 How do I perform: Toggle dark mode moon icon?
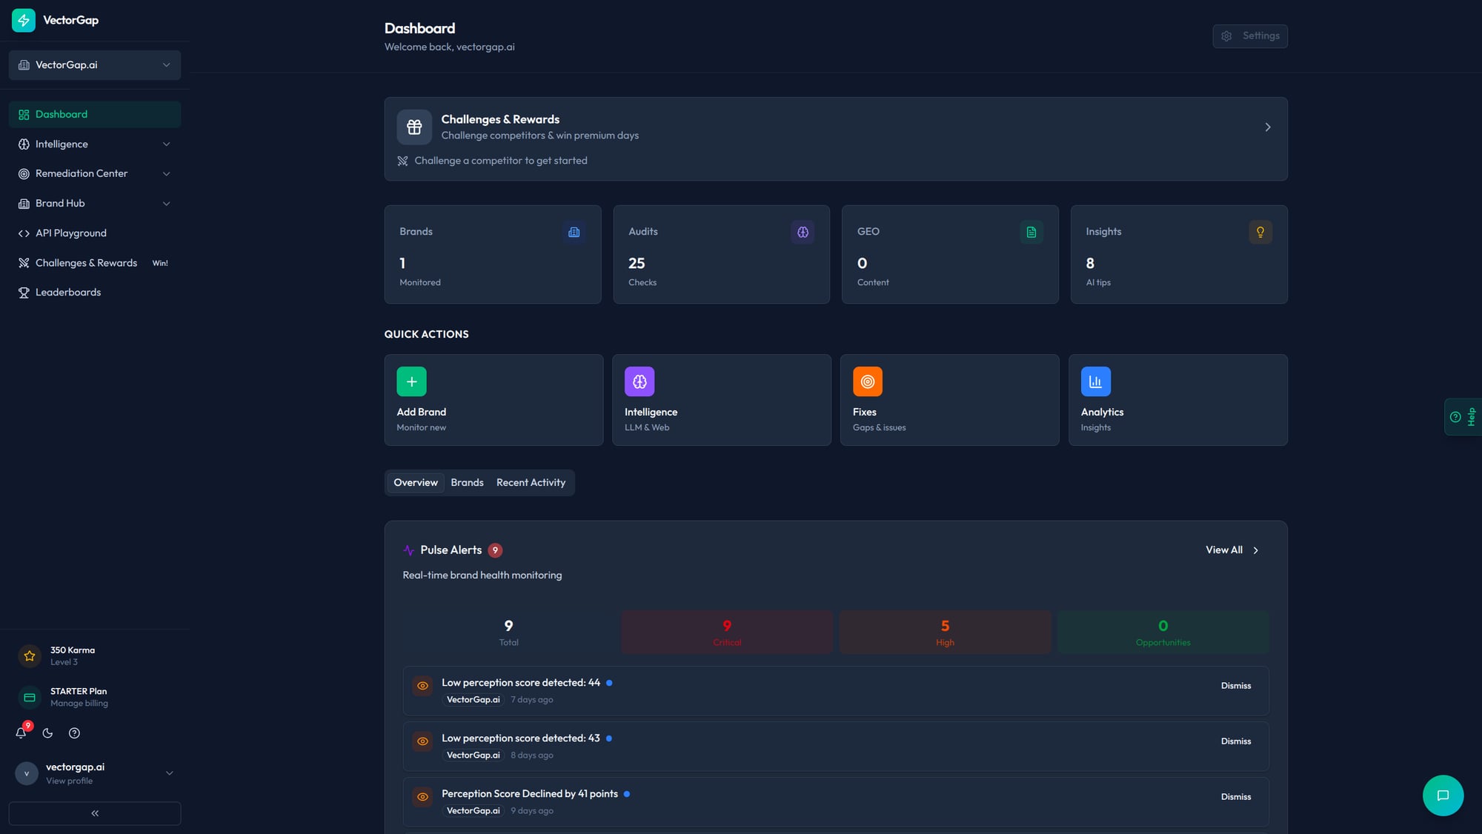coord(47,733)
